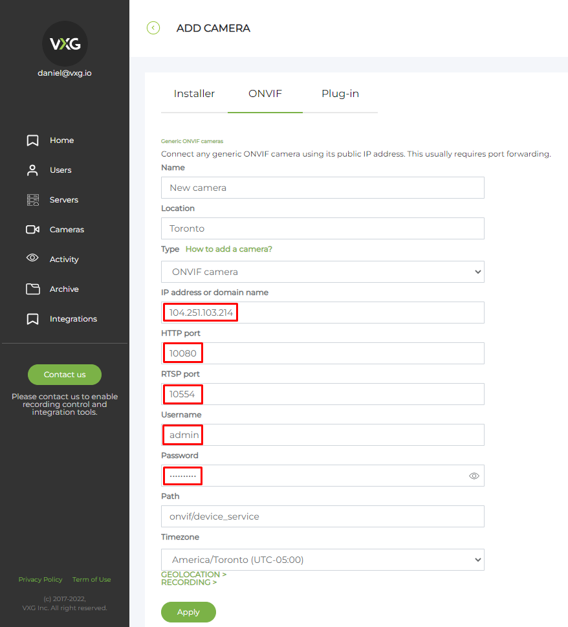Expand the RECORDING section
568x627 pixels.
click(x=189, y=582)
